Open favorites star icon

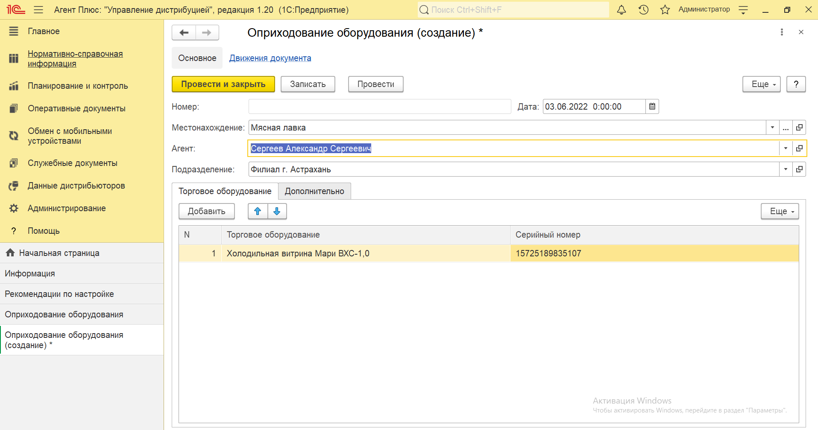tap(665, 10)
